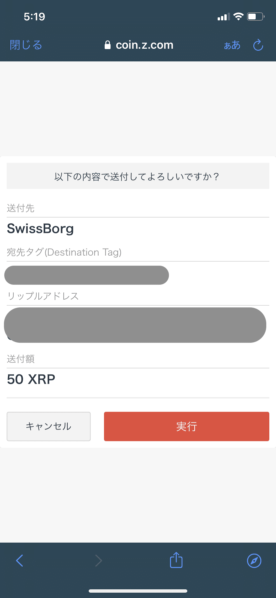Open the page settings with the ぁあ icon
The image size is (276, 598).
coord(232,45)
